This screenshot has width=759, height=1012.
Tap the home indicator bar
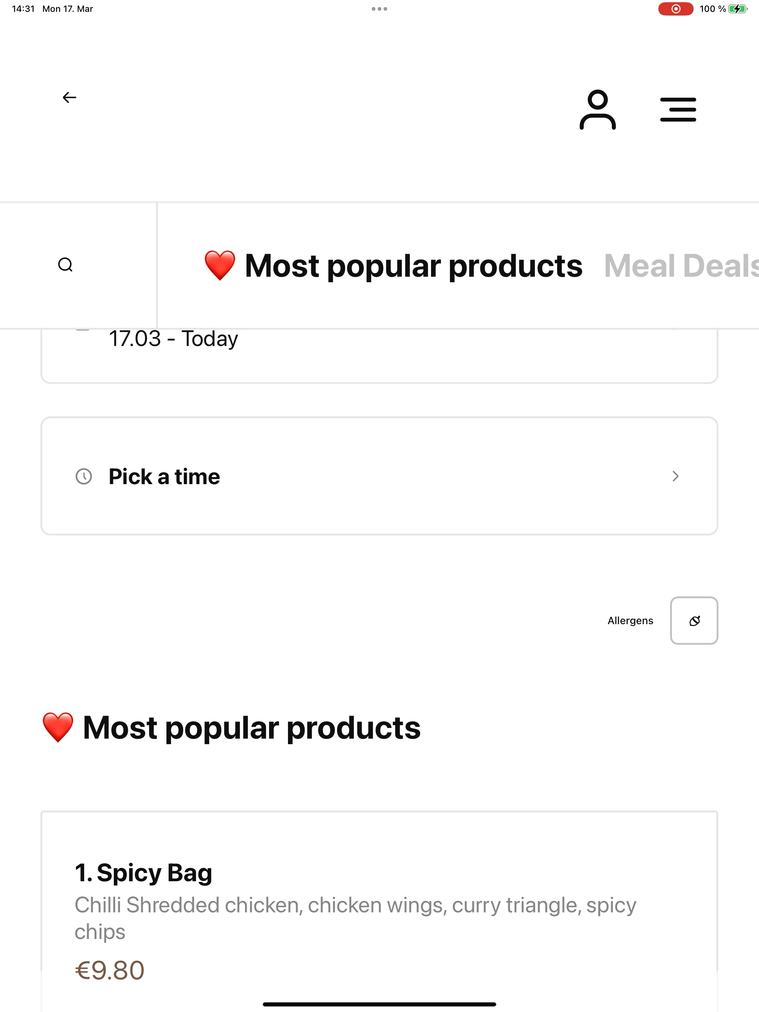click(379, 1004)
